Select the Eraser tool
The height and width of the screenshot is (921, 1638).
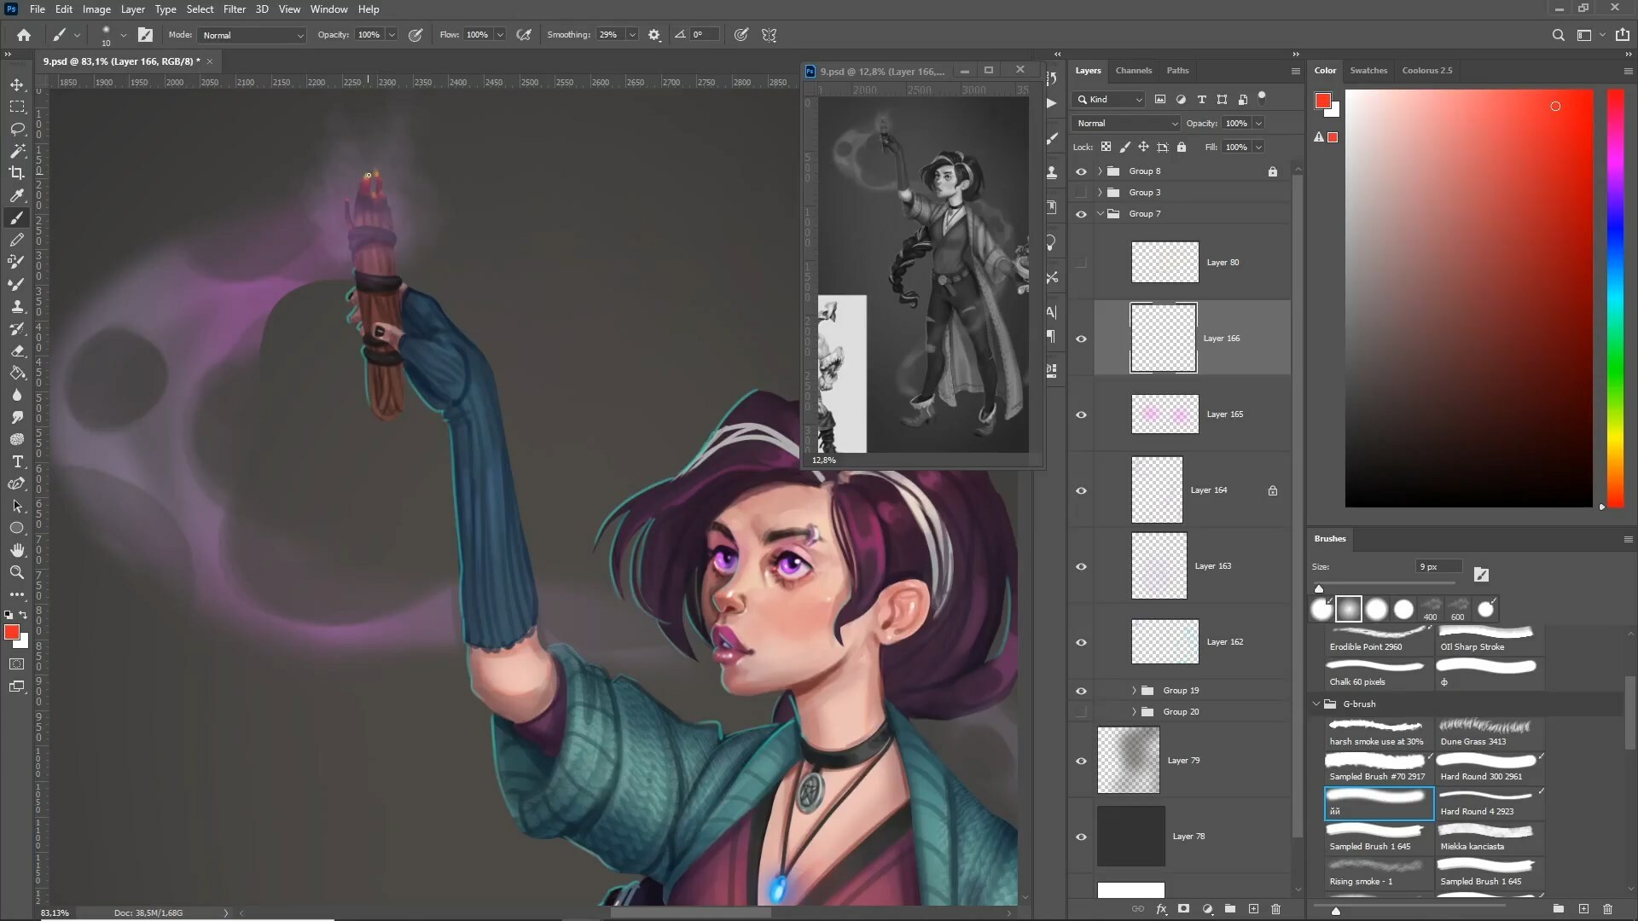point(17,350)
